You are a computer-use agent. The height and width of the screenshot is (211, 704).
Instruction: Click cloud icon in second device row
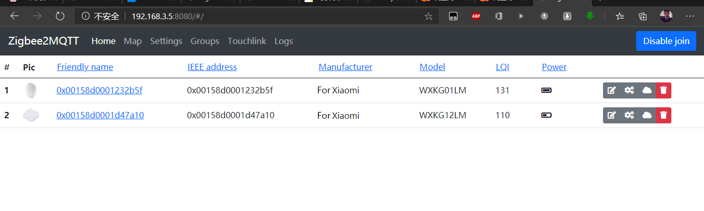(646, 116)
